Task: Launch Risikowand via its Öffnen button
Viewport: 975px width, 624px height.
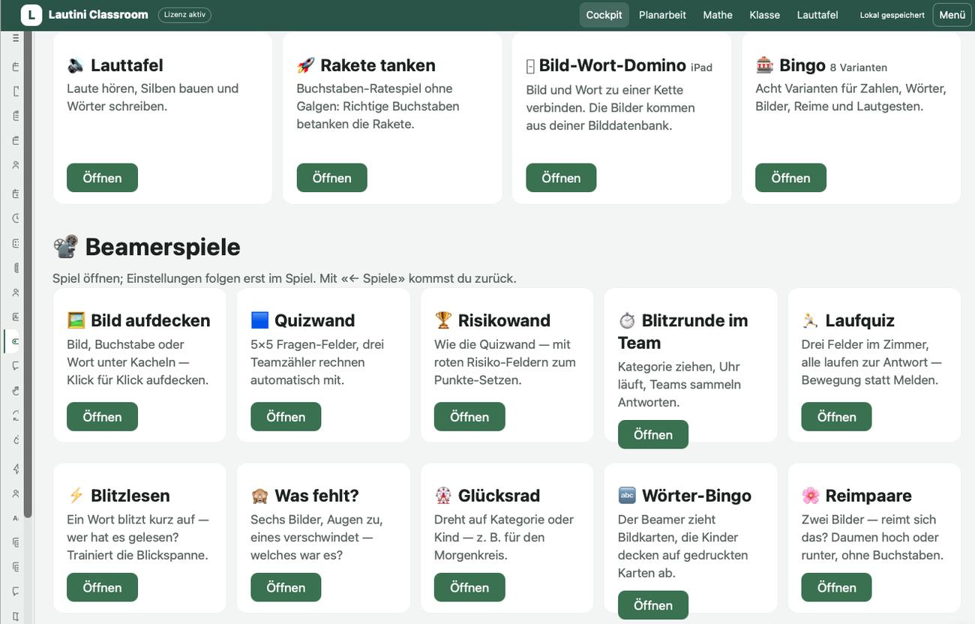Action: pos(469,417)
